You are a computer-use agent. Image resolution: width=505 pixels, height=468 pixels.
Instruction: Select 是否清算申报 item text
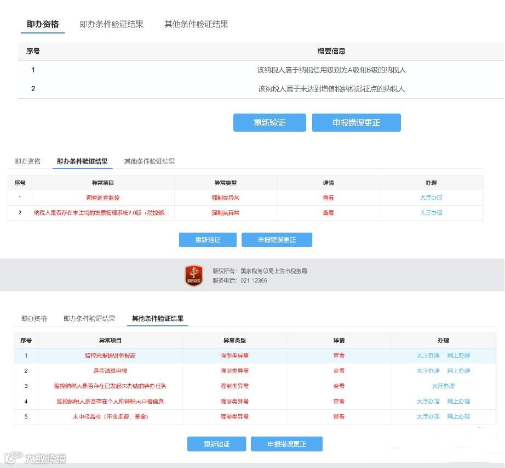(x=110, y=371)
